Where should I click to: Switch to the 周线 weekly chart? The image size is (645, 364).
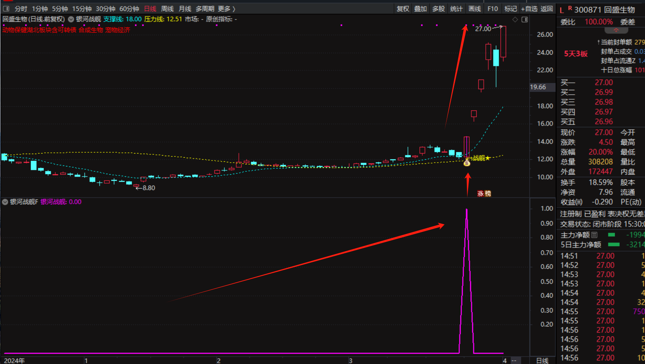[167, 9]
